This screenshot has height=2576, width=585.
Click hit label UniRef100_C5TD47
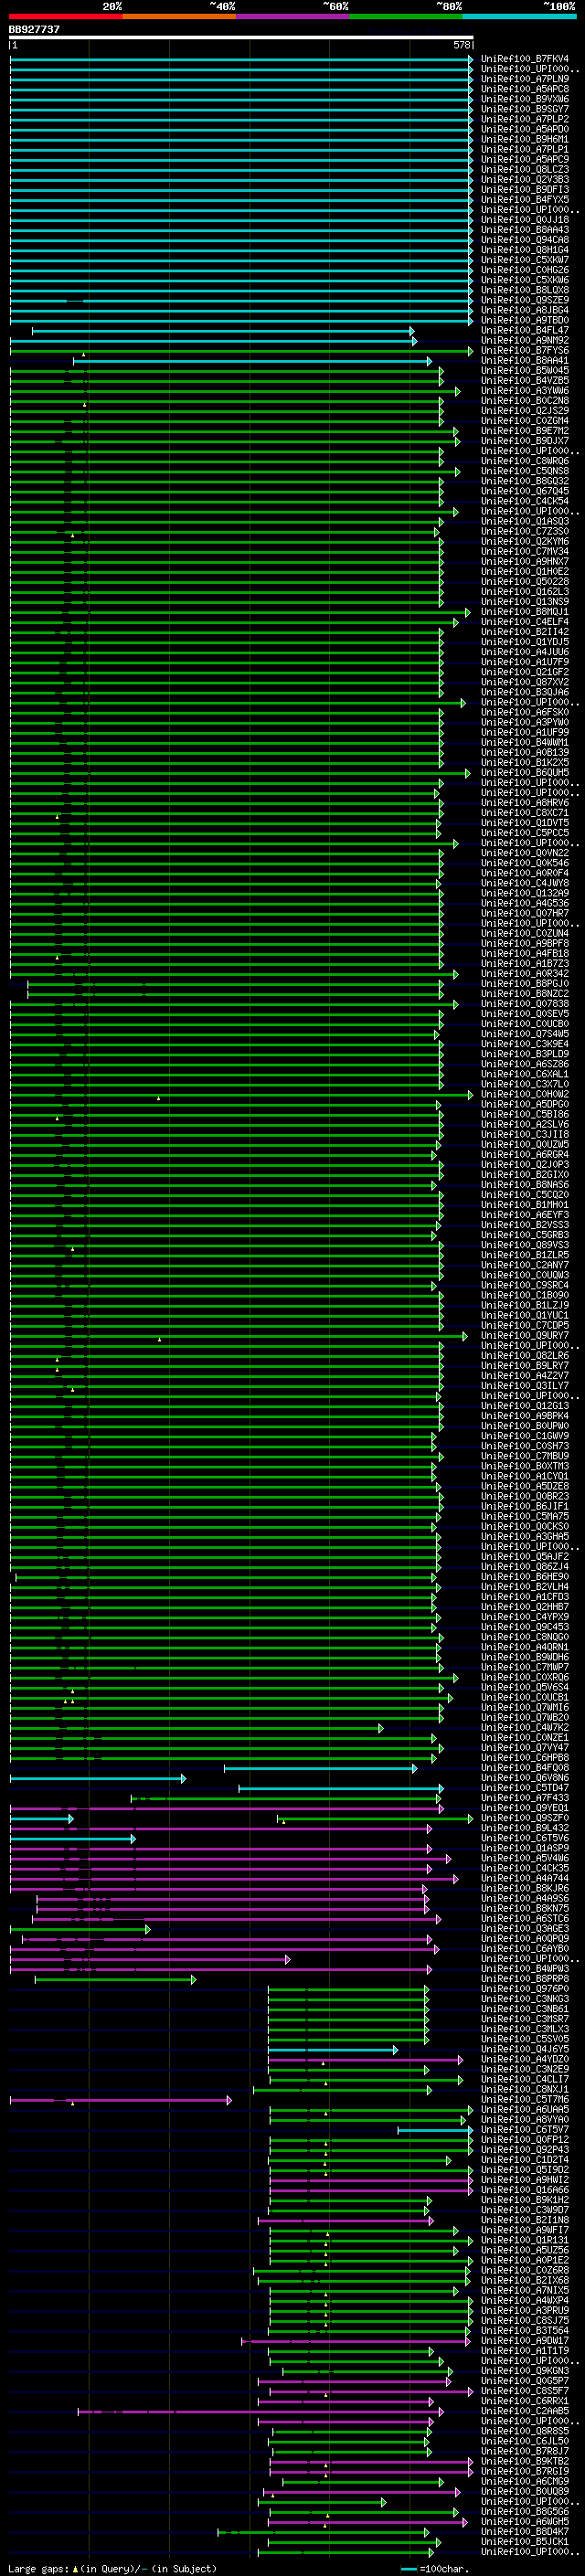(x=525, y=1787)
